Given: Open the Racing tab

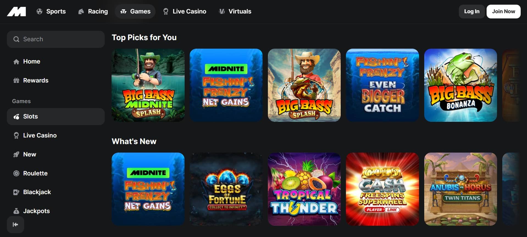Looking at the screenshot, I should [93, 12].
